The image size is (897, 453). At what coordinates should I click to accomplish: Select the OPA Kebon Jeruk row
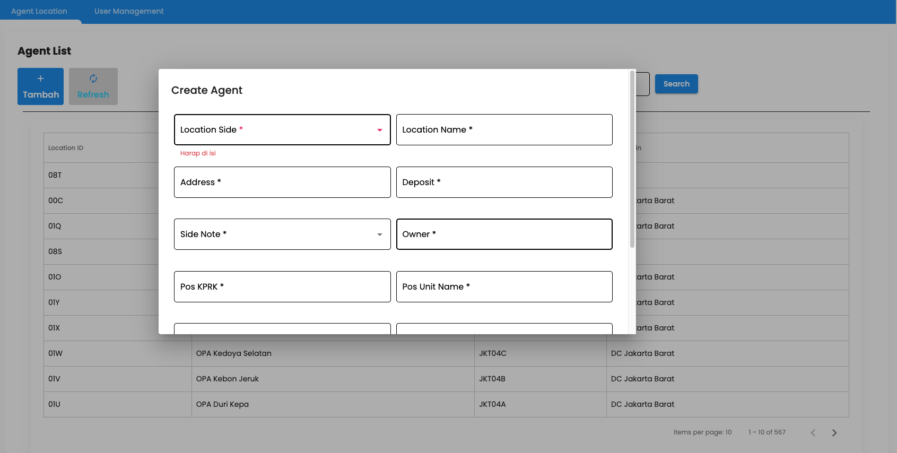point(228,379)
